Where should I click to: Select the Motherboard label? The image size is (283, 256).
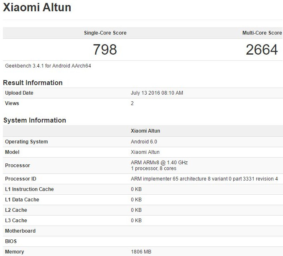point(20,231)
